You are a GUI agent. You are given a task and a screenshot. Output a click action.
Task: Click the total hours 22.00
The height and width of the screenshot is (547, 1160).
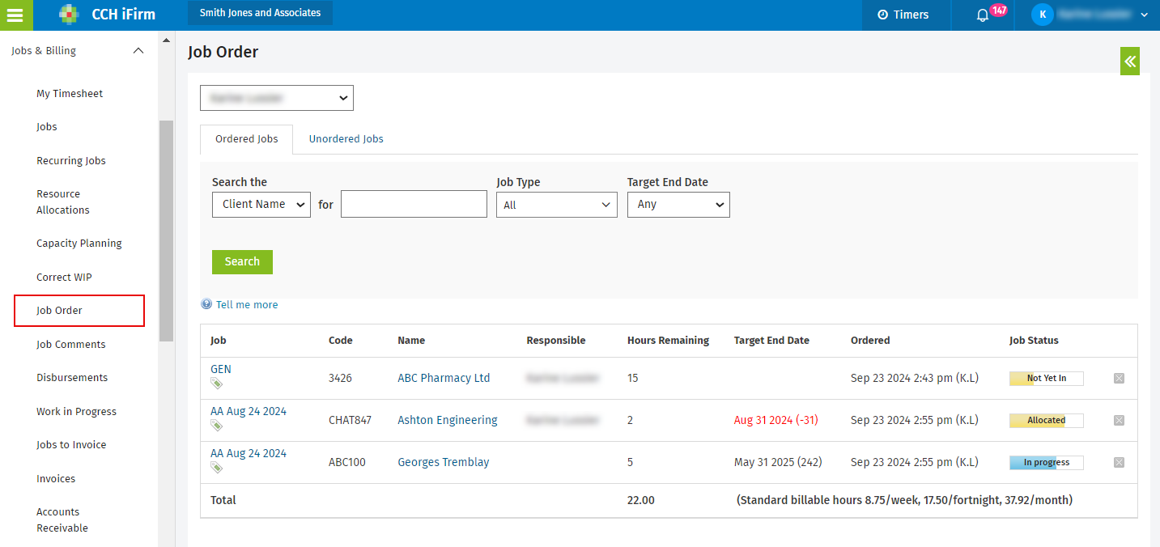[641, 500]
